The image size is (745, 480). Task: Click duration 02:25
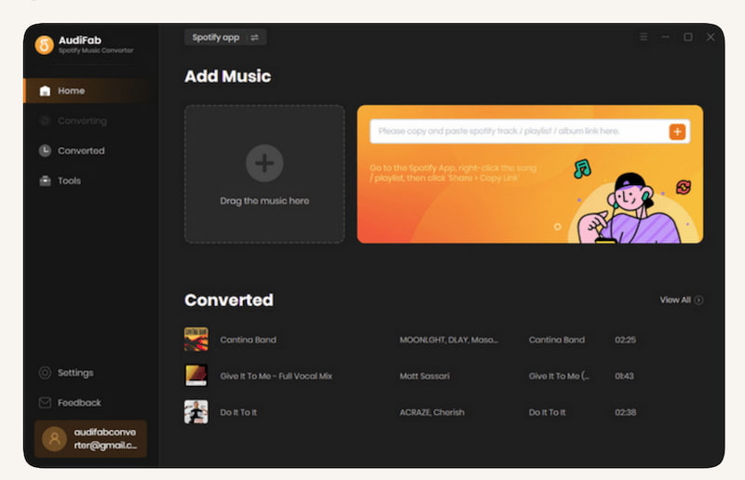(625, 340)
